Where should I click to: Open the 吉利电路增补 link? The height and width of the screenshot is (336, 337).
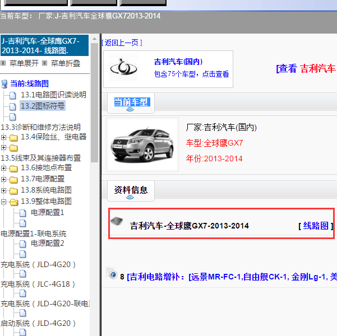[232, 277]
